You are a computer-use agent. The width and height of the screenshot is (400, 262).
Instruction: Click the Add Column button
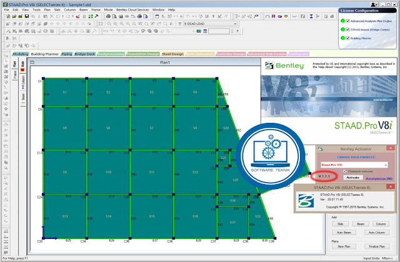[x=381, y=224]
